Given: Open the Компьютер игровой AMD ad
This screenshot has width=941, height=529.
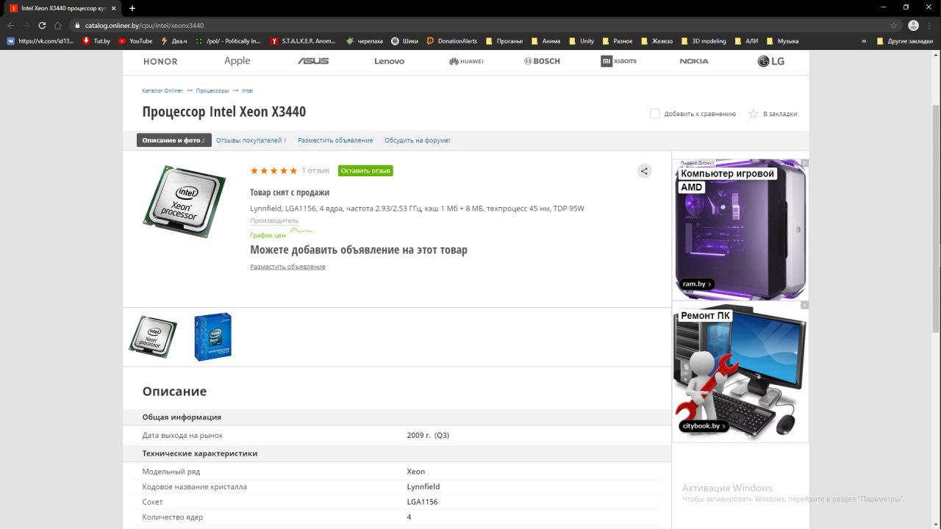Looking at the screenshot, I should [740, 229].
